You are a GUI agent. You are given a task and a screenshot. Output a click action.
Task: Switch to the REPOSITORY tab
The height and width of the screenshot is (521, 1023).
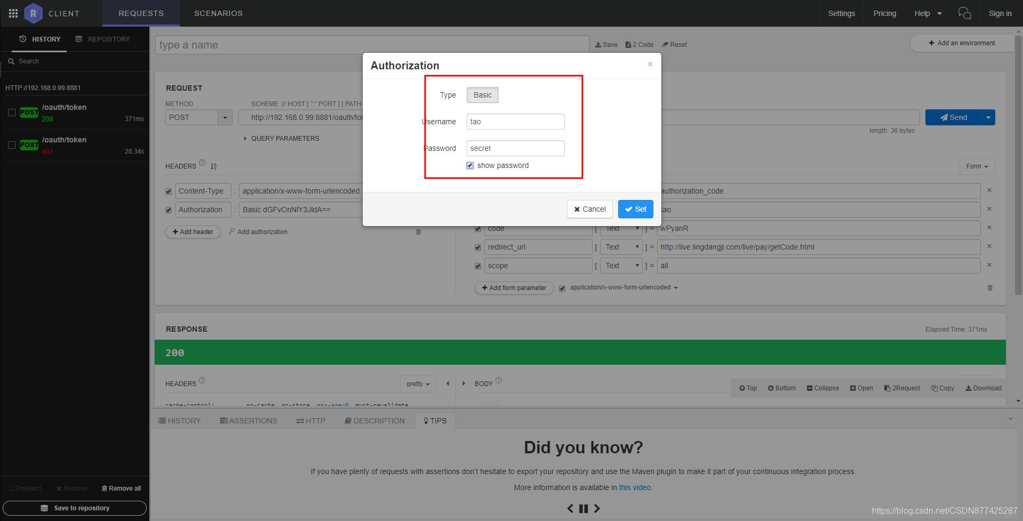(x=102, y=39)
